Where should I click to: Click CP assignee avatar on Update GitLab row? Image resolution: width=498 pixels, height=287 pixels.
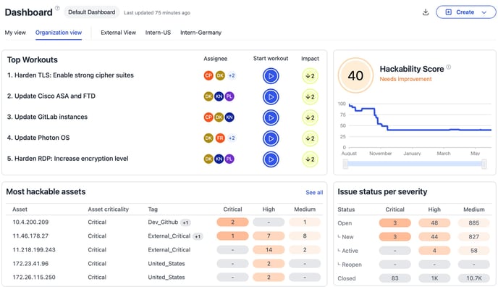click(208, 117)
